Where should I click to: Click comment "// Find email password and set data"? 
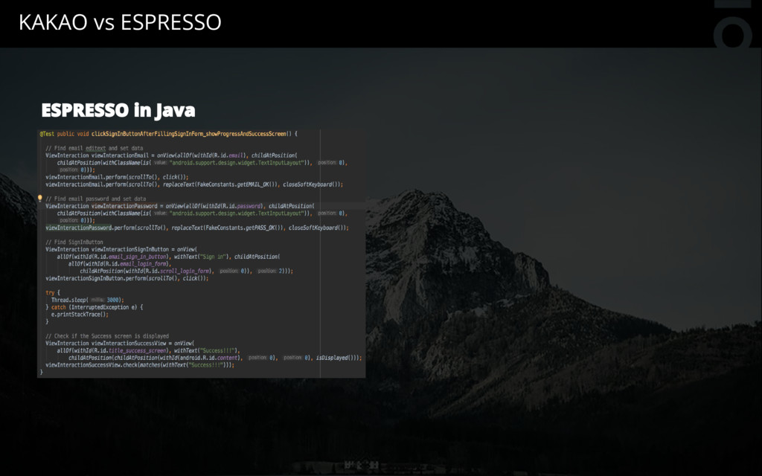point(96,199)
